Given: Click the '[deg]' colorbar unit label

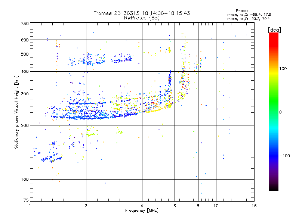Looking at the screenshot, I should pos(274,30).
